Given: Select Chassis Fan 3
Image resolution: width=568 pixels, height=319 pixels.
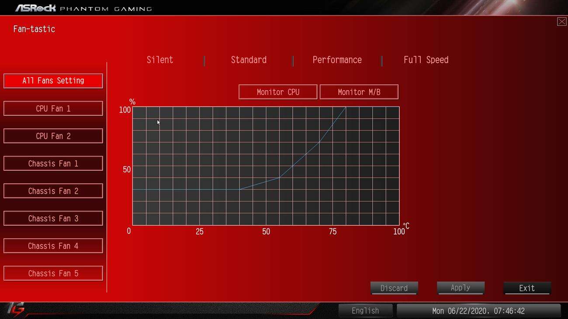Looking at the screenshot, I should pos(53,218).
